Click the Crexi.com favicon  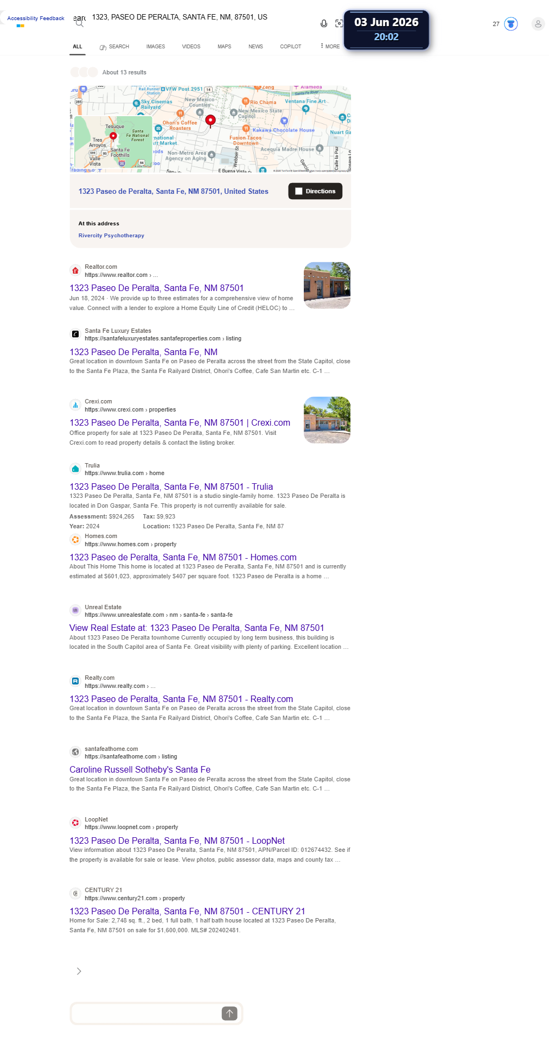[75, 405]
